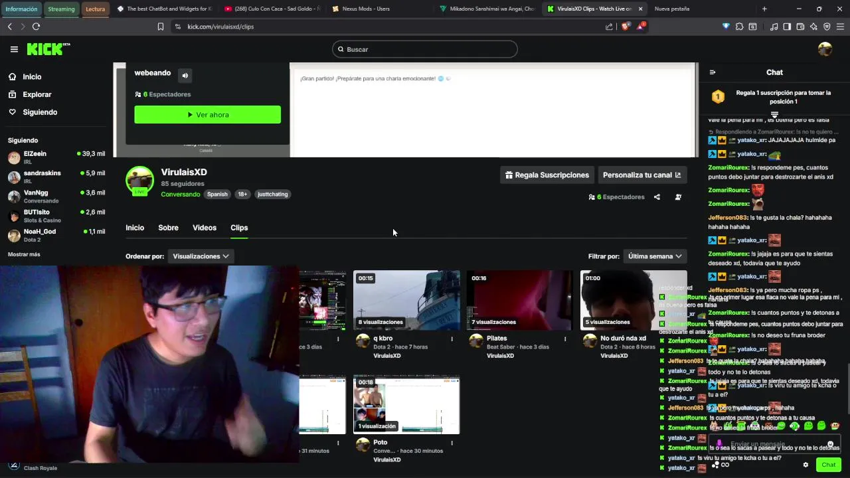Open the Kick hamburger menu
This screenshot has height=478, width=850.
click(14, 49)
